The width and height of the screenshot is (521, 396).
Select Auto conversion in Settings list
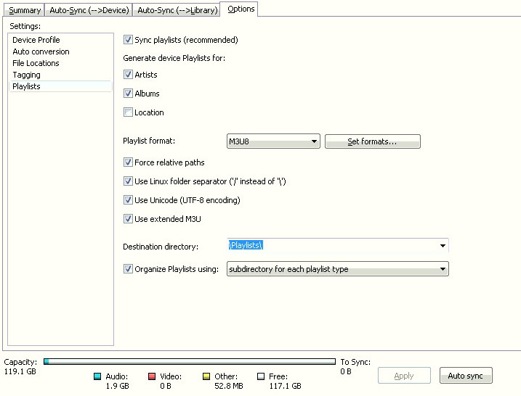[x=41, y=51]
